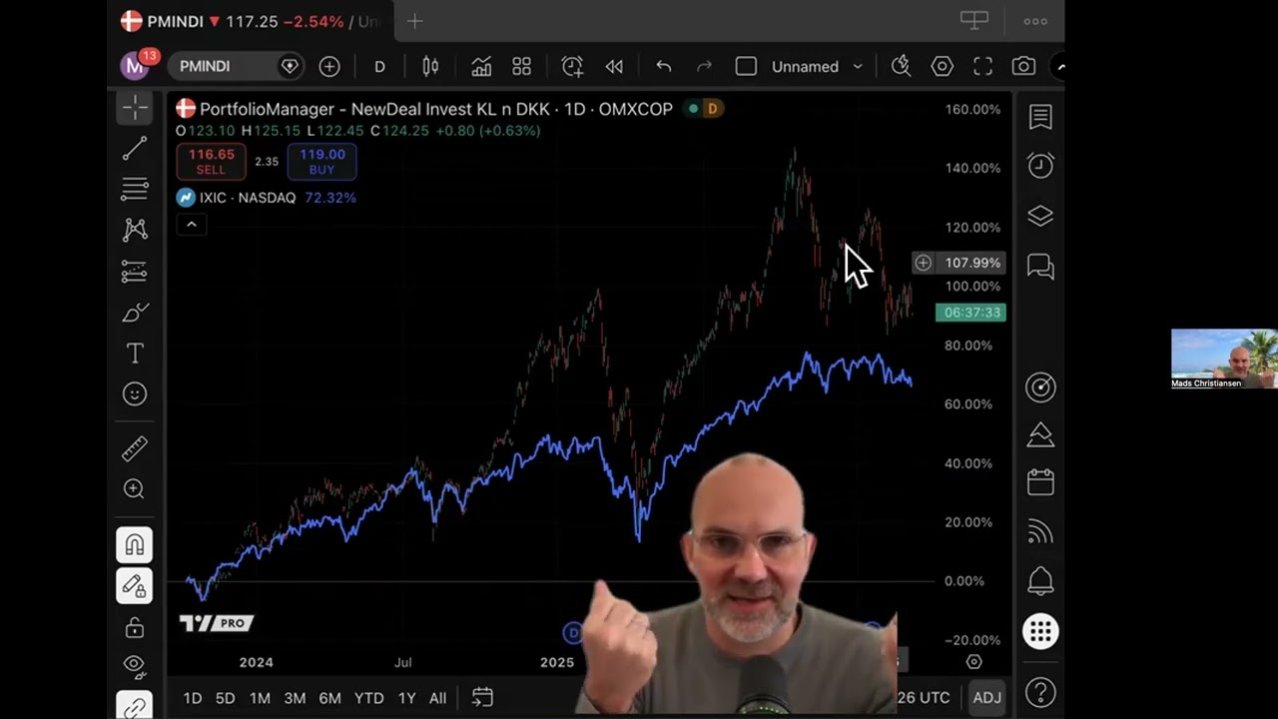Open the help center question mark

click(1040, 691)
